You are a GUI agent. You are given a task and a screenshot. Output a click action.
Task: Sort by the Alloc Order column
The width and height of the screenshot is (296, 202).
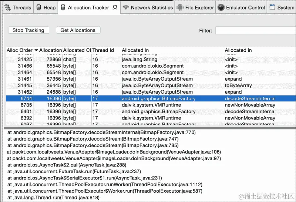pyautogui.click(x=20, y=50)
